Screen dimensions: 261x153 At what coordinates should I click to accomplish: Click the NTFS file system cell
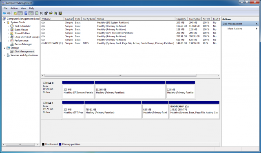click(86, 43)
